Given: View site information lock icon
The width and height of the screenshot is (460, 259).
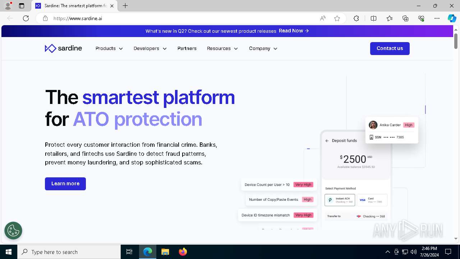Looking at the screenshot, I should 45,18.
